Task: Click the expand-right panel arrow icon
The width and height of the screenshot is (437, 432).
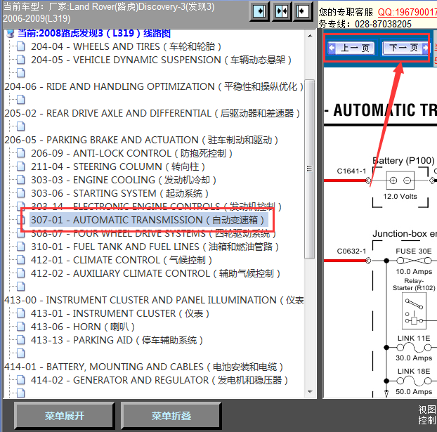Action: [259, 11]
